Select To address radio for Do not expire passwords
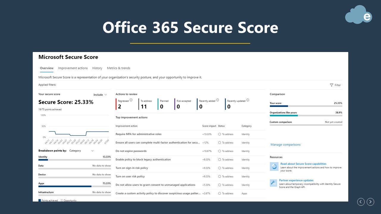 click(x=220, y=151)
